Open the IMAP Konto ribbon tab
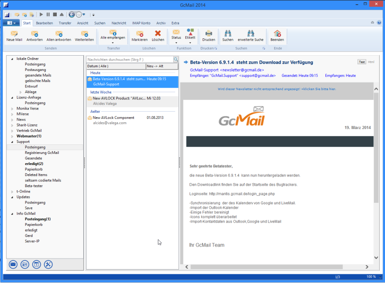The height and width of the screenshot is (283, 385). (141, 23)
